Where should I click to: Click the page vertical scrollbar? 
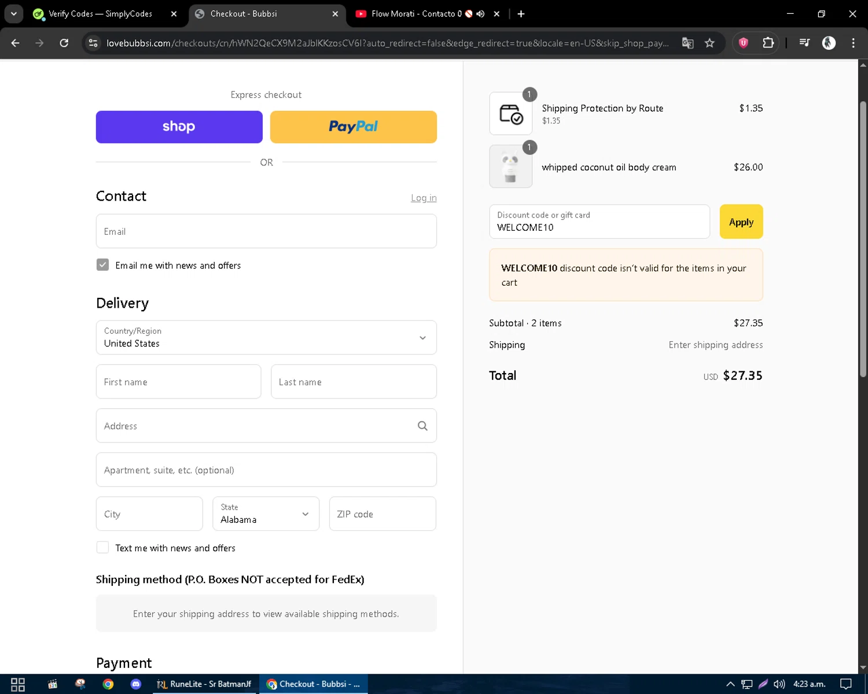click(863, 240)
